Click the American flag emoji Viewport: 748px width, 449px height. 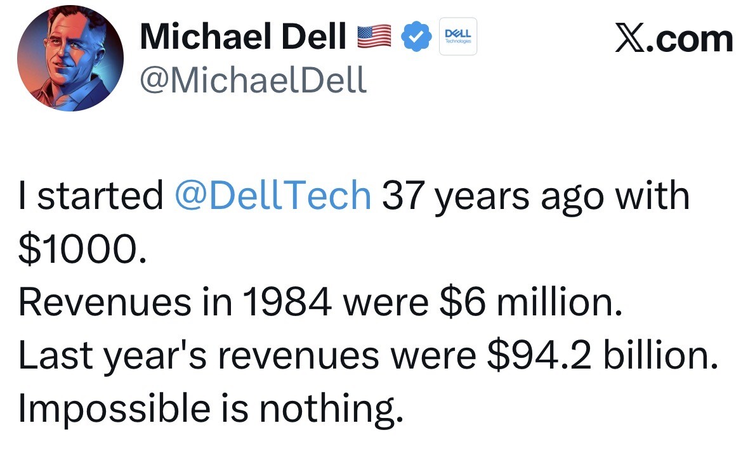pos(374,36)
